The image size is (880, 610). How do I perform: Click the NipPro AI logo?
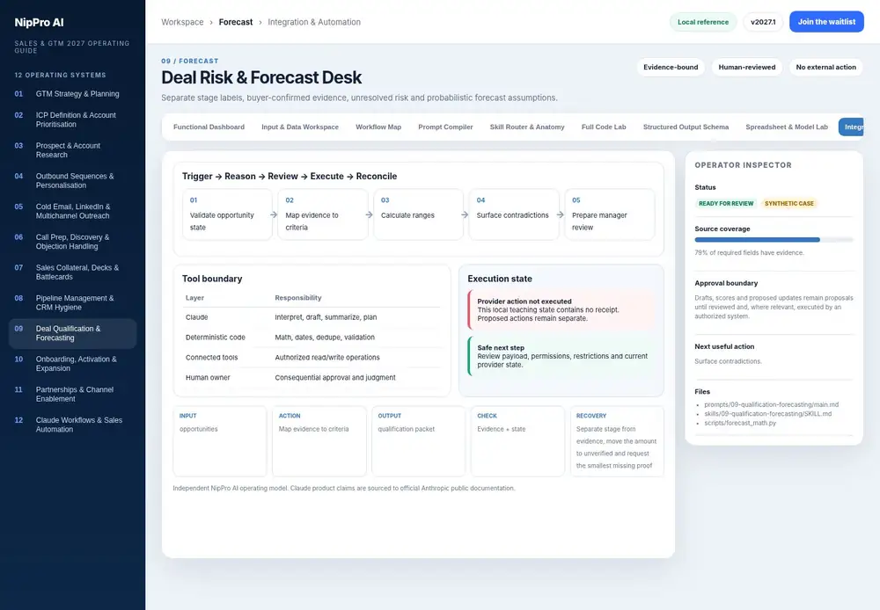pyautogui.click(x=39, y=23)
